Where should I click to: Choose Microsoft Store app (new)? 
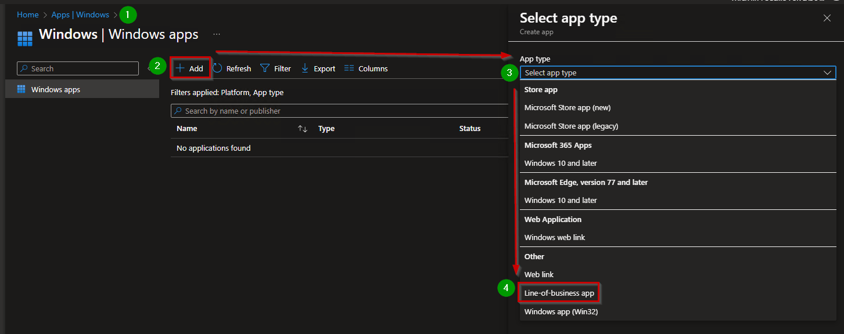[678, 107]
